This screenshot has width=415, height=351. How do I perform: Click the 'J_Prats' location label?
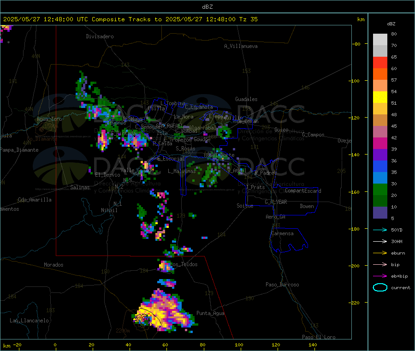click(x=255, y=187)
